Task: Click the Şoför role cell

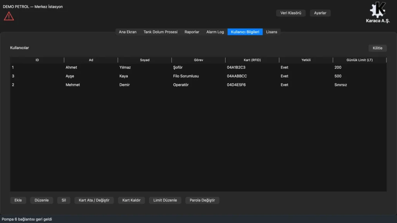Action: coord(178,67)
